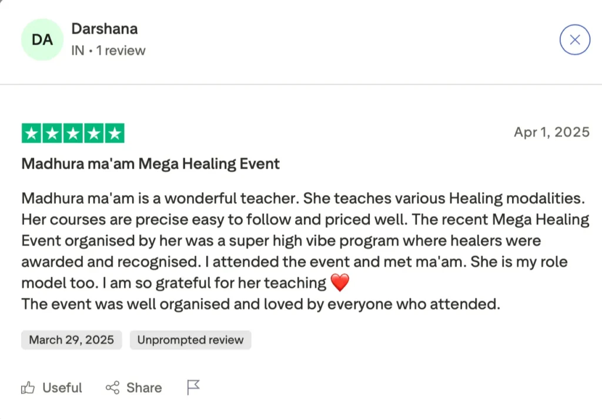Click the Share text label
Screen dimensions: 602x419
[144, 388]
